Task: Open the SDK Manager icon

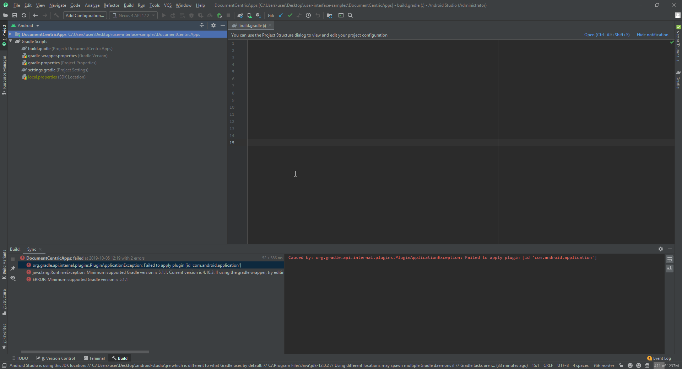Action: click(x=259, y=15)
